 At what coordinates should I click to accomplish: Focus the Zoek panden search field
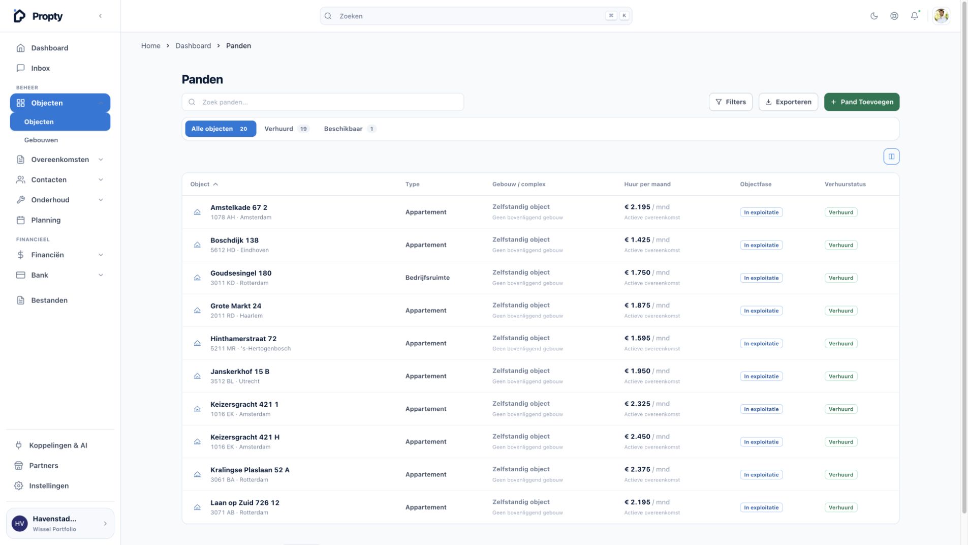[x=323, y=102]
